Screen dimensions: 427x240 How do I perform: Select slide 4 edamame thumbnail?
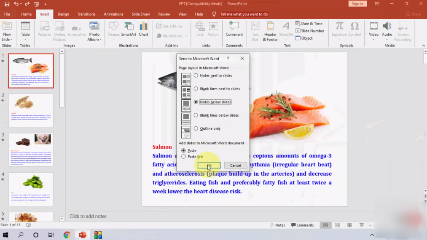click(x=31, y=189)
